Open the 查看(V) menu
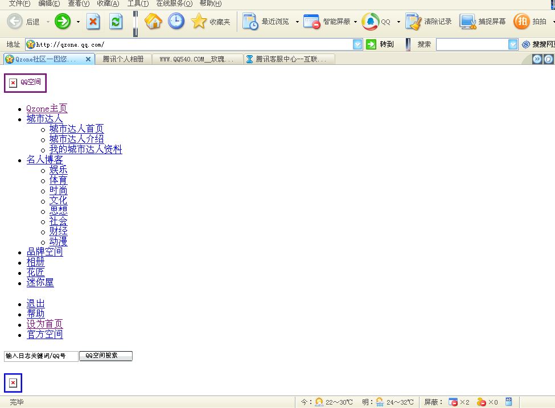Viewport: 555px width, 408px height. click(79, 3)
